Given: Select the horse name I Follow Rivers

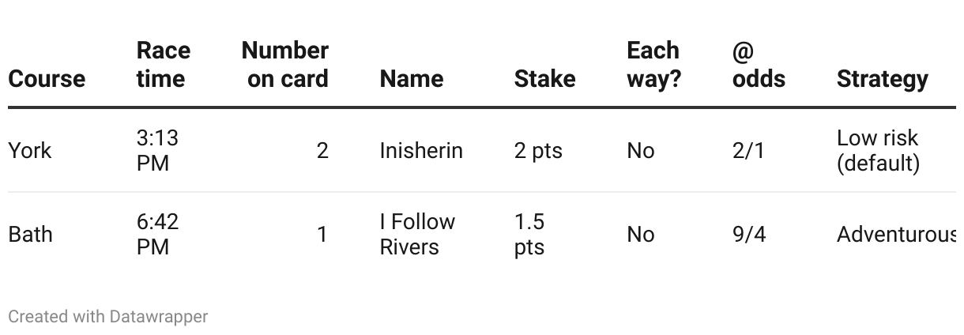Looking at the screenshot, I should pos(417,235).
